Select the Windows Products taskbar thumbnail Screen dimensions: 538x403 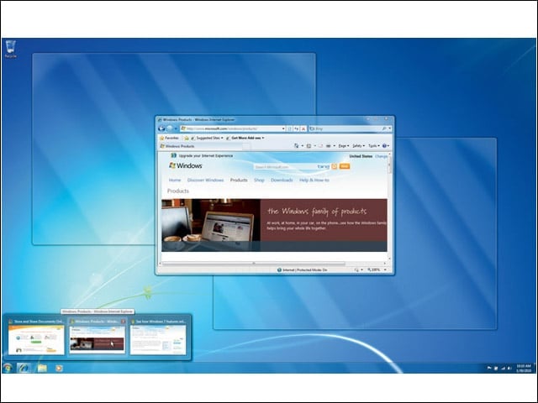click(x=98, y=337)
